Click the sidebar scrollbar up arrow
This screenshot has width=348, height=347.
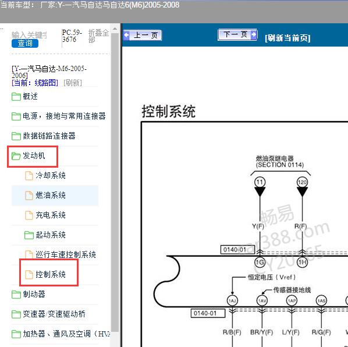115,29
